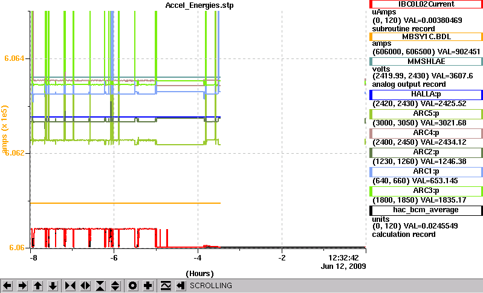483x293 pixels.
Task: Click the -6 hour tick label
Action: (114, 258)
